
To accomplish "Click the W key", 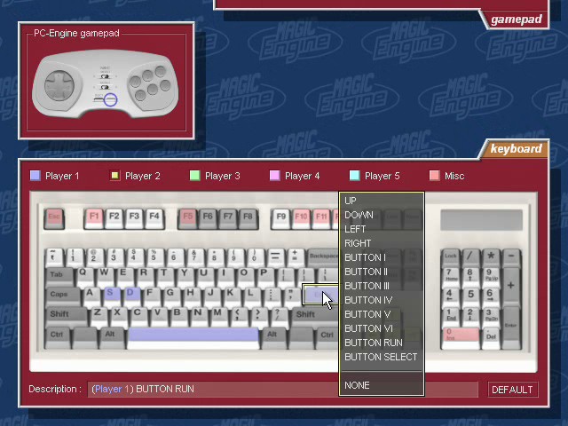I will 104,275.
